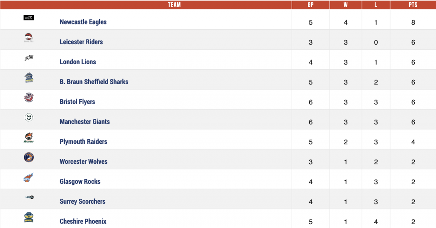This screenshot has width=436, height=228.
Task: Sort standings by the PTS column header
Action: 413,5
